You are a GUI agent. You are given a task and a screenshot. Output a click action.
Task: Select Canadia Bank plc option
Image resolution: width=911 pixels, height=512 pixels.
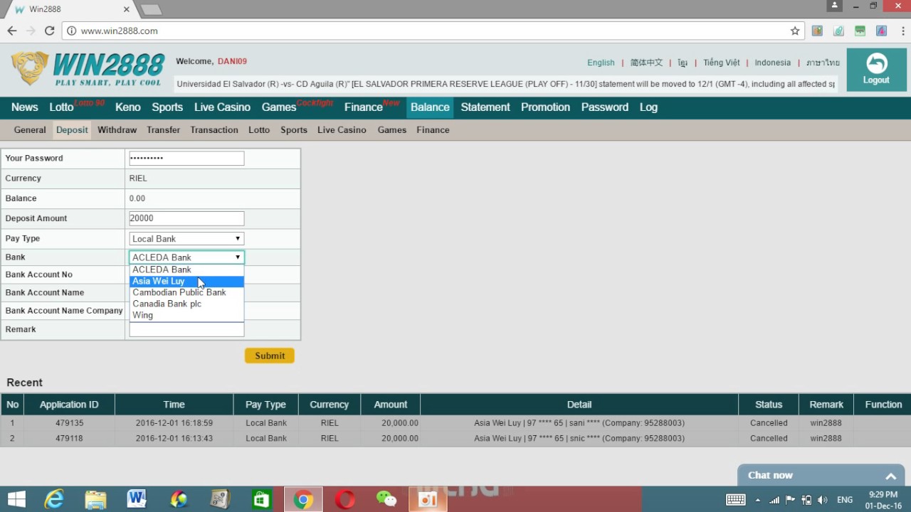point(186,304)
